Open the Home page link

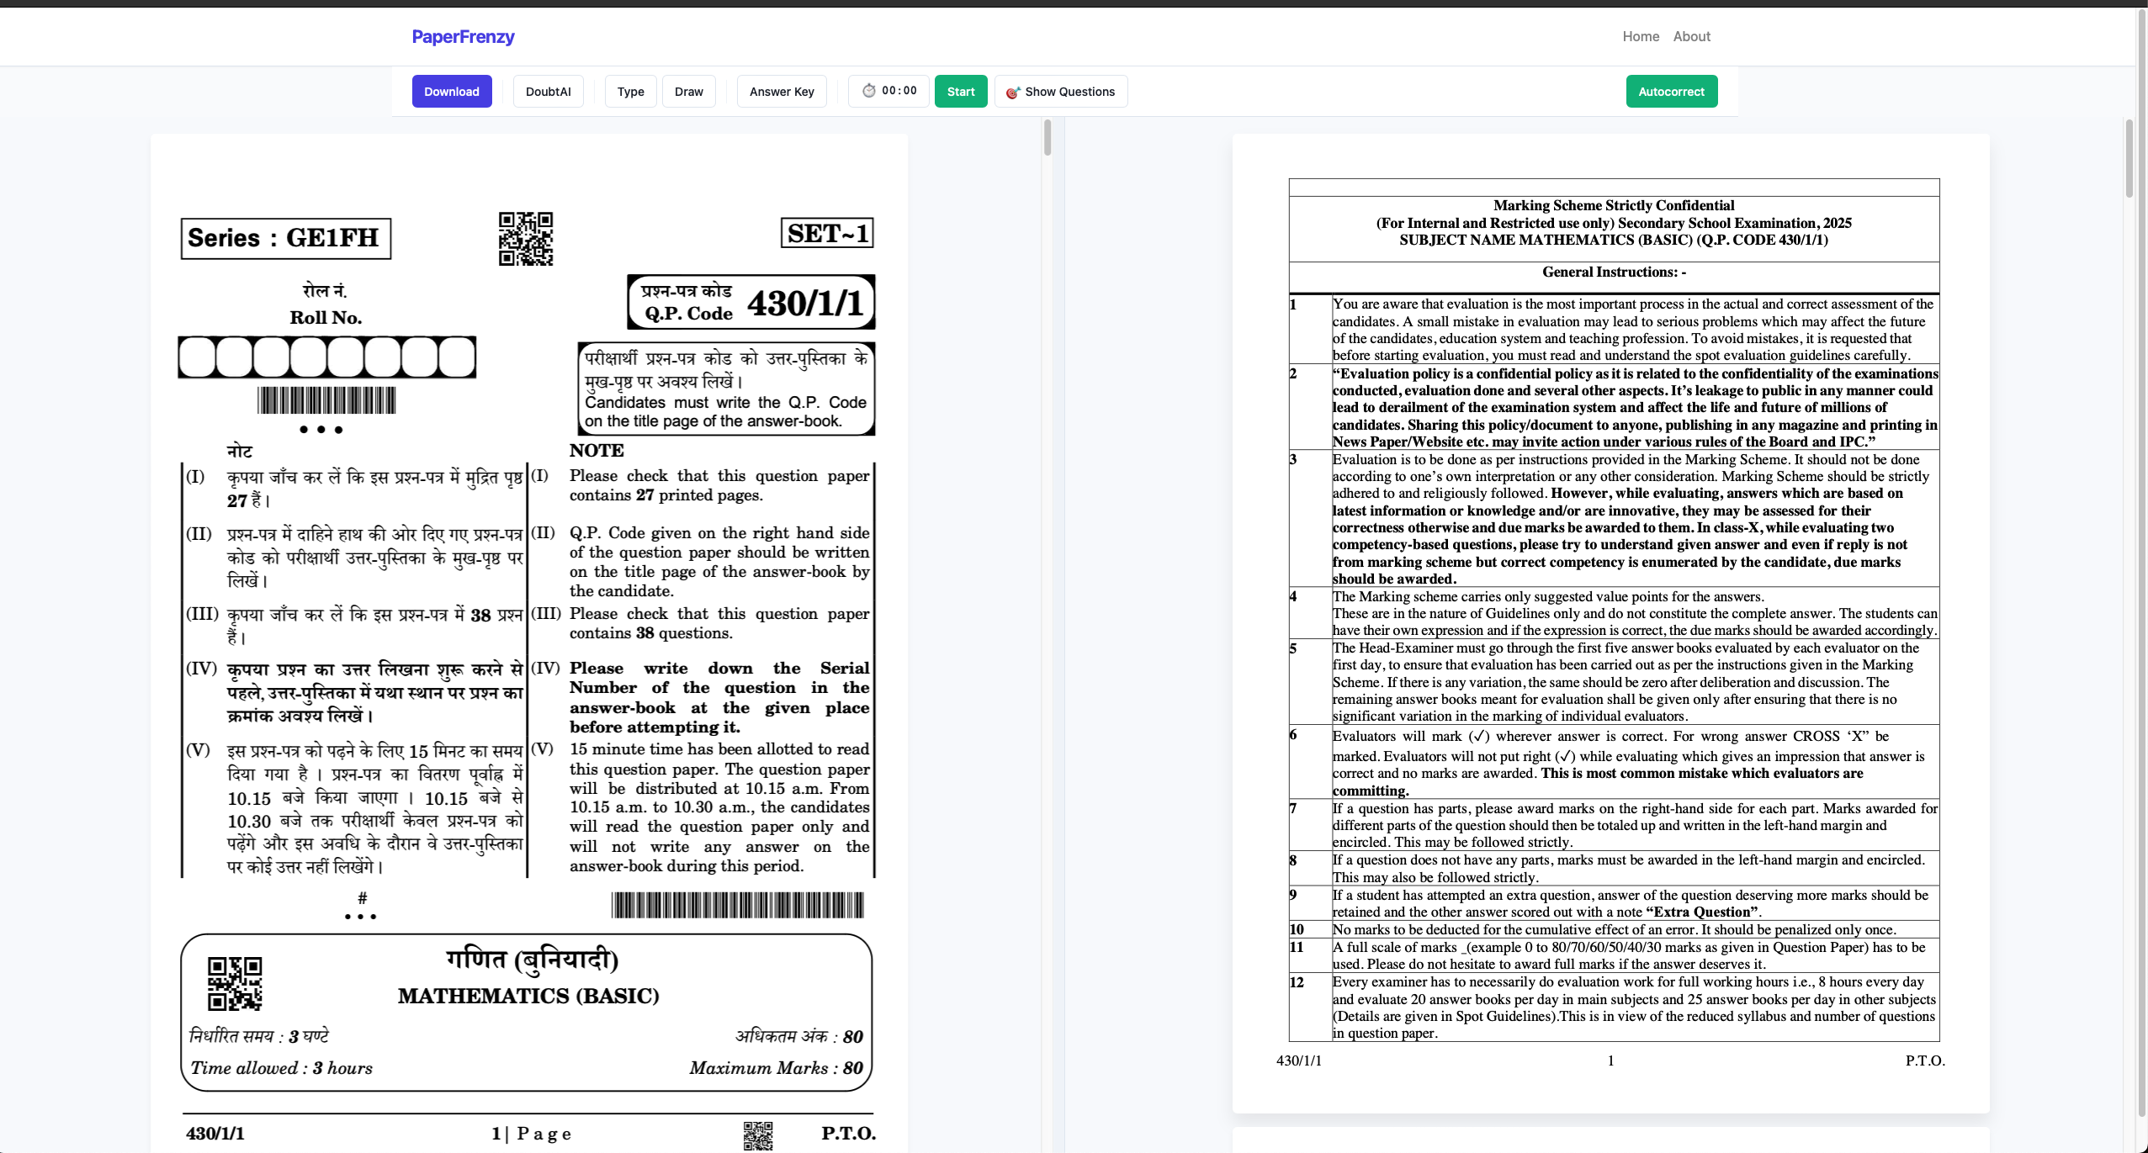(x=1641, y=36)
